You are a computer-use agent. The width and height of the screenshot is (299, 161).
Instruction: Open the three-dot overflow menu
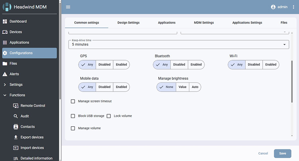click(293, 7)
